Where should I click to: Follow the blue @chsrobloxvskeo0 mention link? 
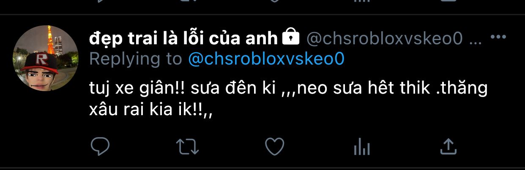coord(266,59)
